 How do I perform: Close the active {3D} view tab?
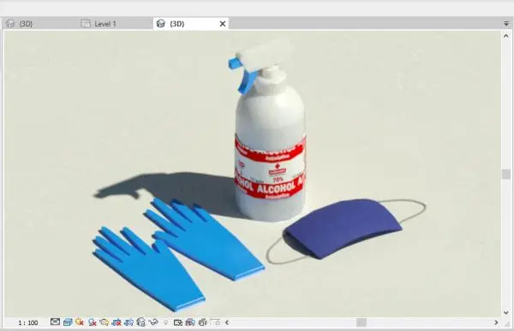223,24
